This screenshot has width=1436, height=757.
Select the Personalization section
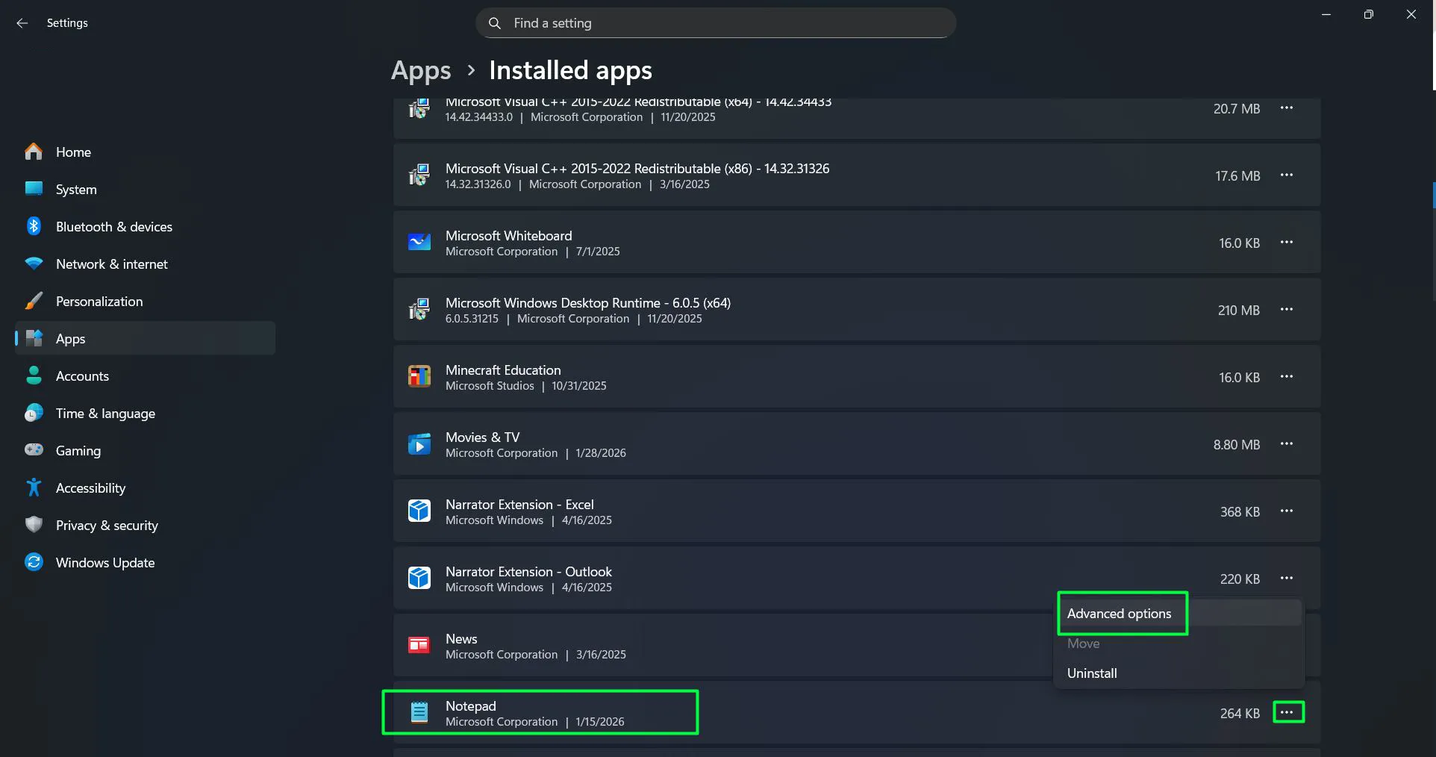[99, 301]
